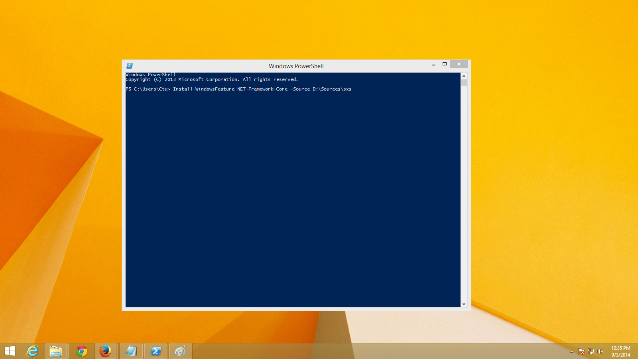638x359 pixels.
Task: Minimize the Windows PowerShell window
Action: pyautogui.click(x=433, y=64)
